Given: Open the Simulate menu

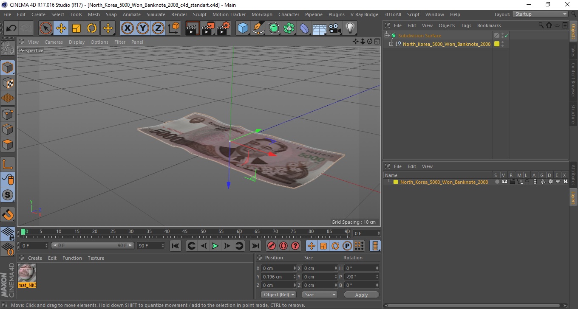Looking at the screenshot, I should (x=156, y=14).
